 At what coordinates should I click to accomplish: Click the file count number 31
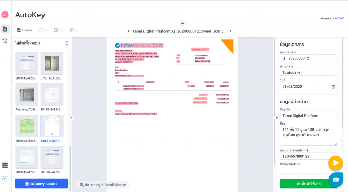(40, 43)
